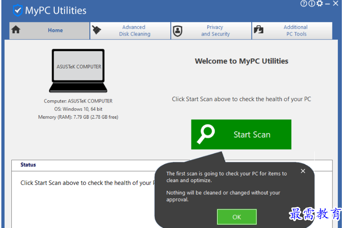Click the house icon on Home tab

tap(16, 30)
